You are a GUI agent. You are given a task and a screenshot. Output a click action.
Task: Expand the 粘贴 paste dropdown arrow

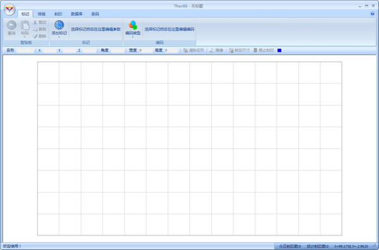(25, 37)
